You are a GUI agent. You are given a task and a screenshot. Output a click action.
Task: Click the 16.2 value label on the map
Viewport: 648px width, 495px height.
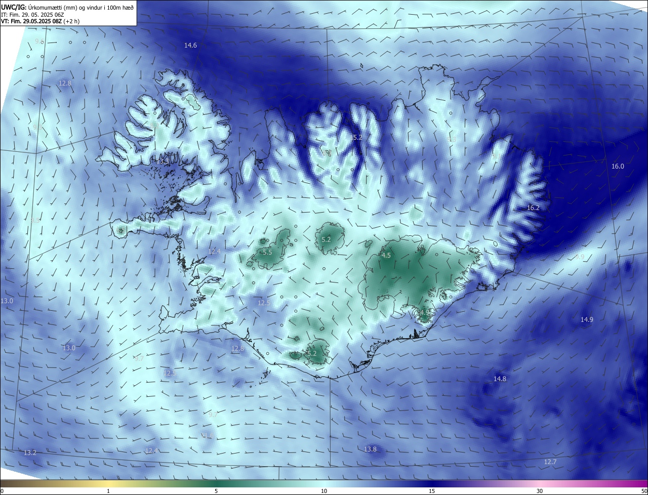tap(533, 208)
